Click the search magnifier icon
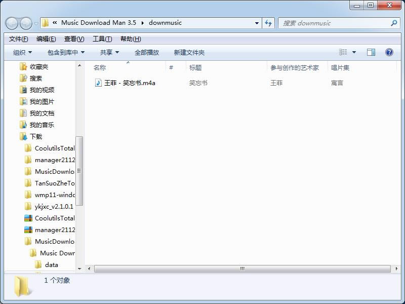Screen dimensions: 405x304 tap(394, 23)
